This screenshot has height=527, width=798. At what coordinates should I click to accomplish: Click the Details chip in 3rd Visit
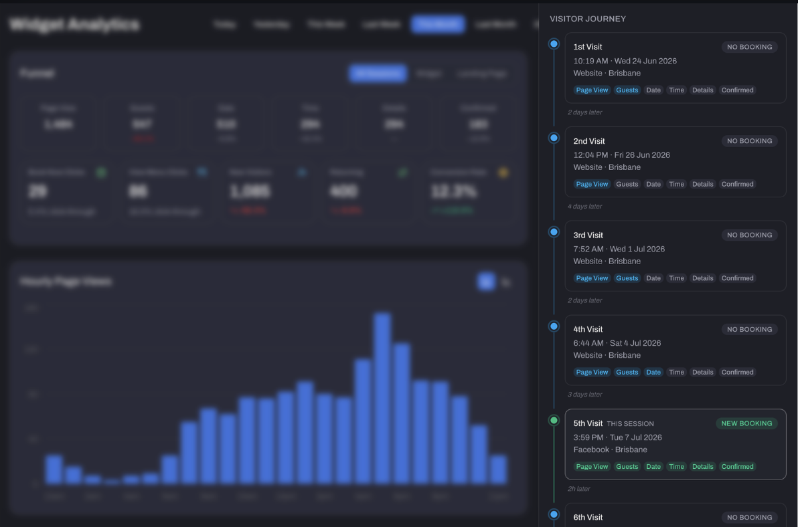click(x=703, y=278)
